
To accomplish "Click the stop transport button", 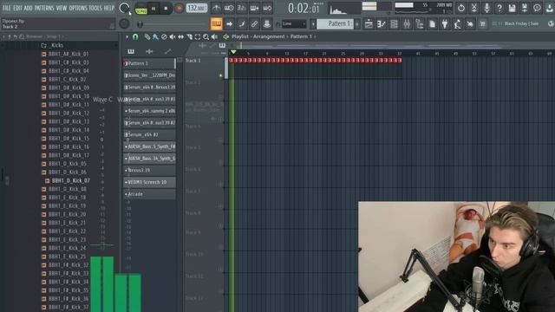I will point(166,9).
